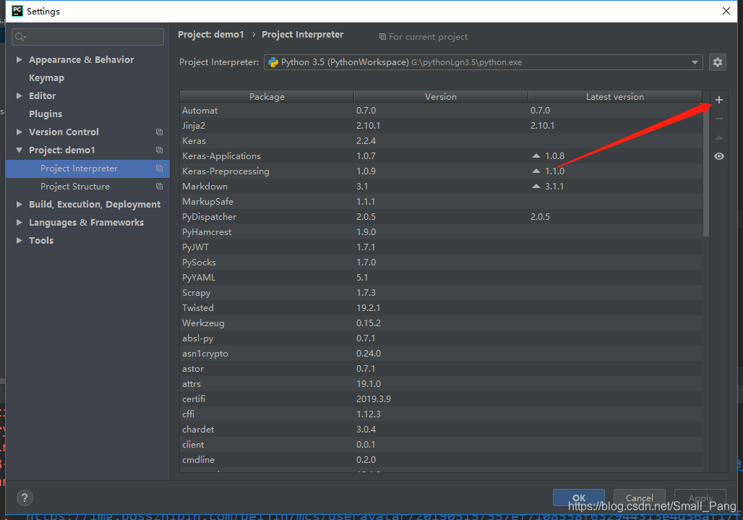743x520 pixels.
Task: Click Project: demo1 breadcrumb
Action: (x=211, y=35)
